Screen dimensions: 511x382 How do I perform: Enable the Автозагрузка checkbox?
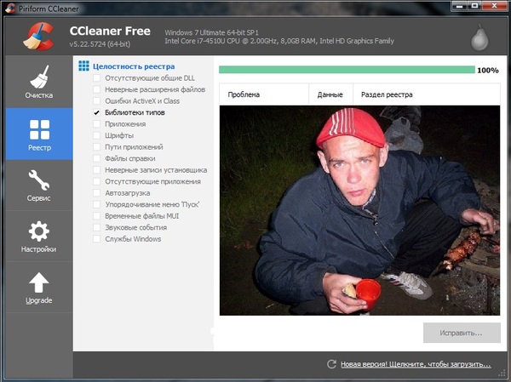point(97,193)
